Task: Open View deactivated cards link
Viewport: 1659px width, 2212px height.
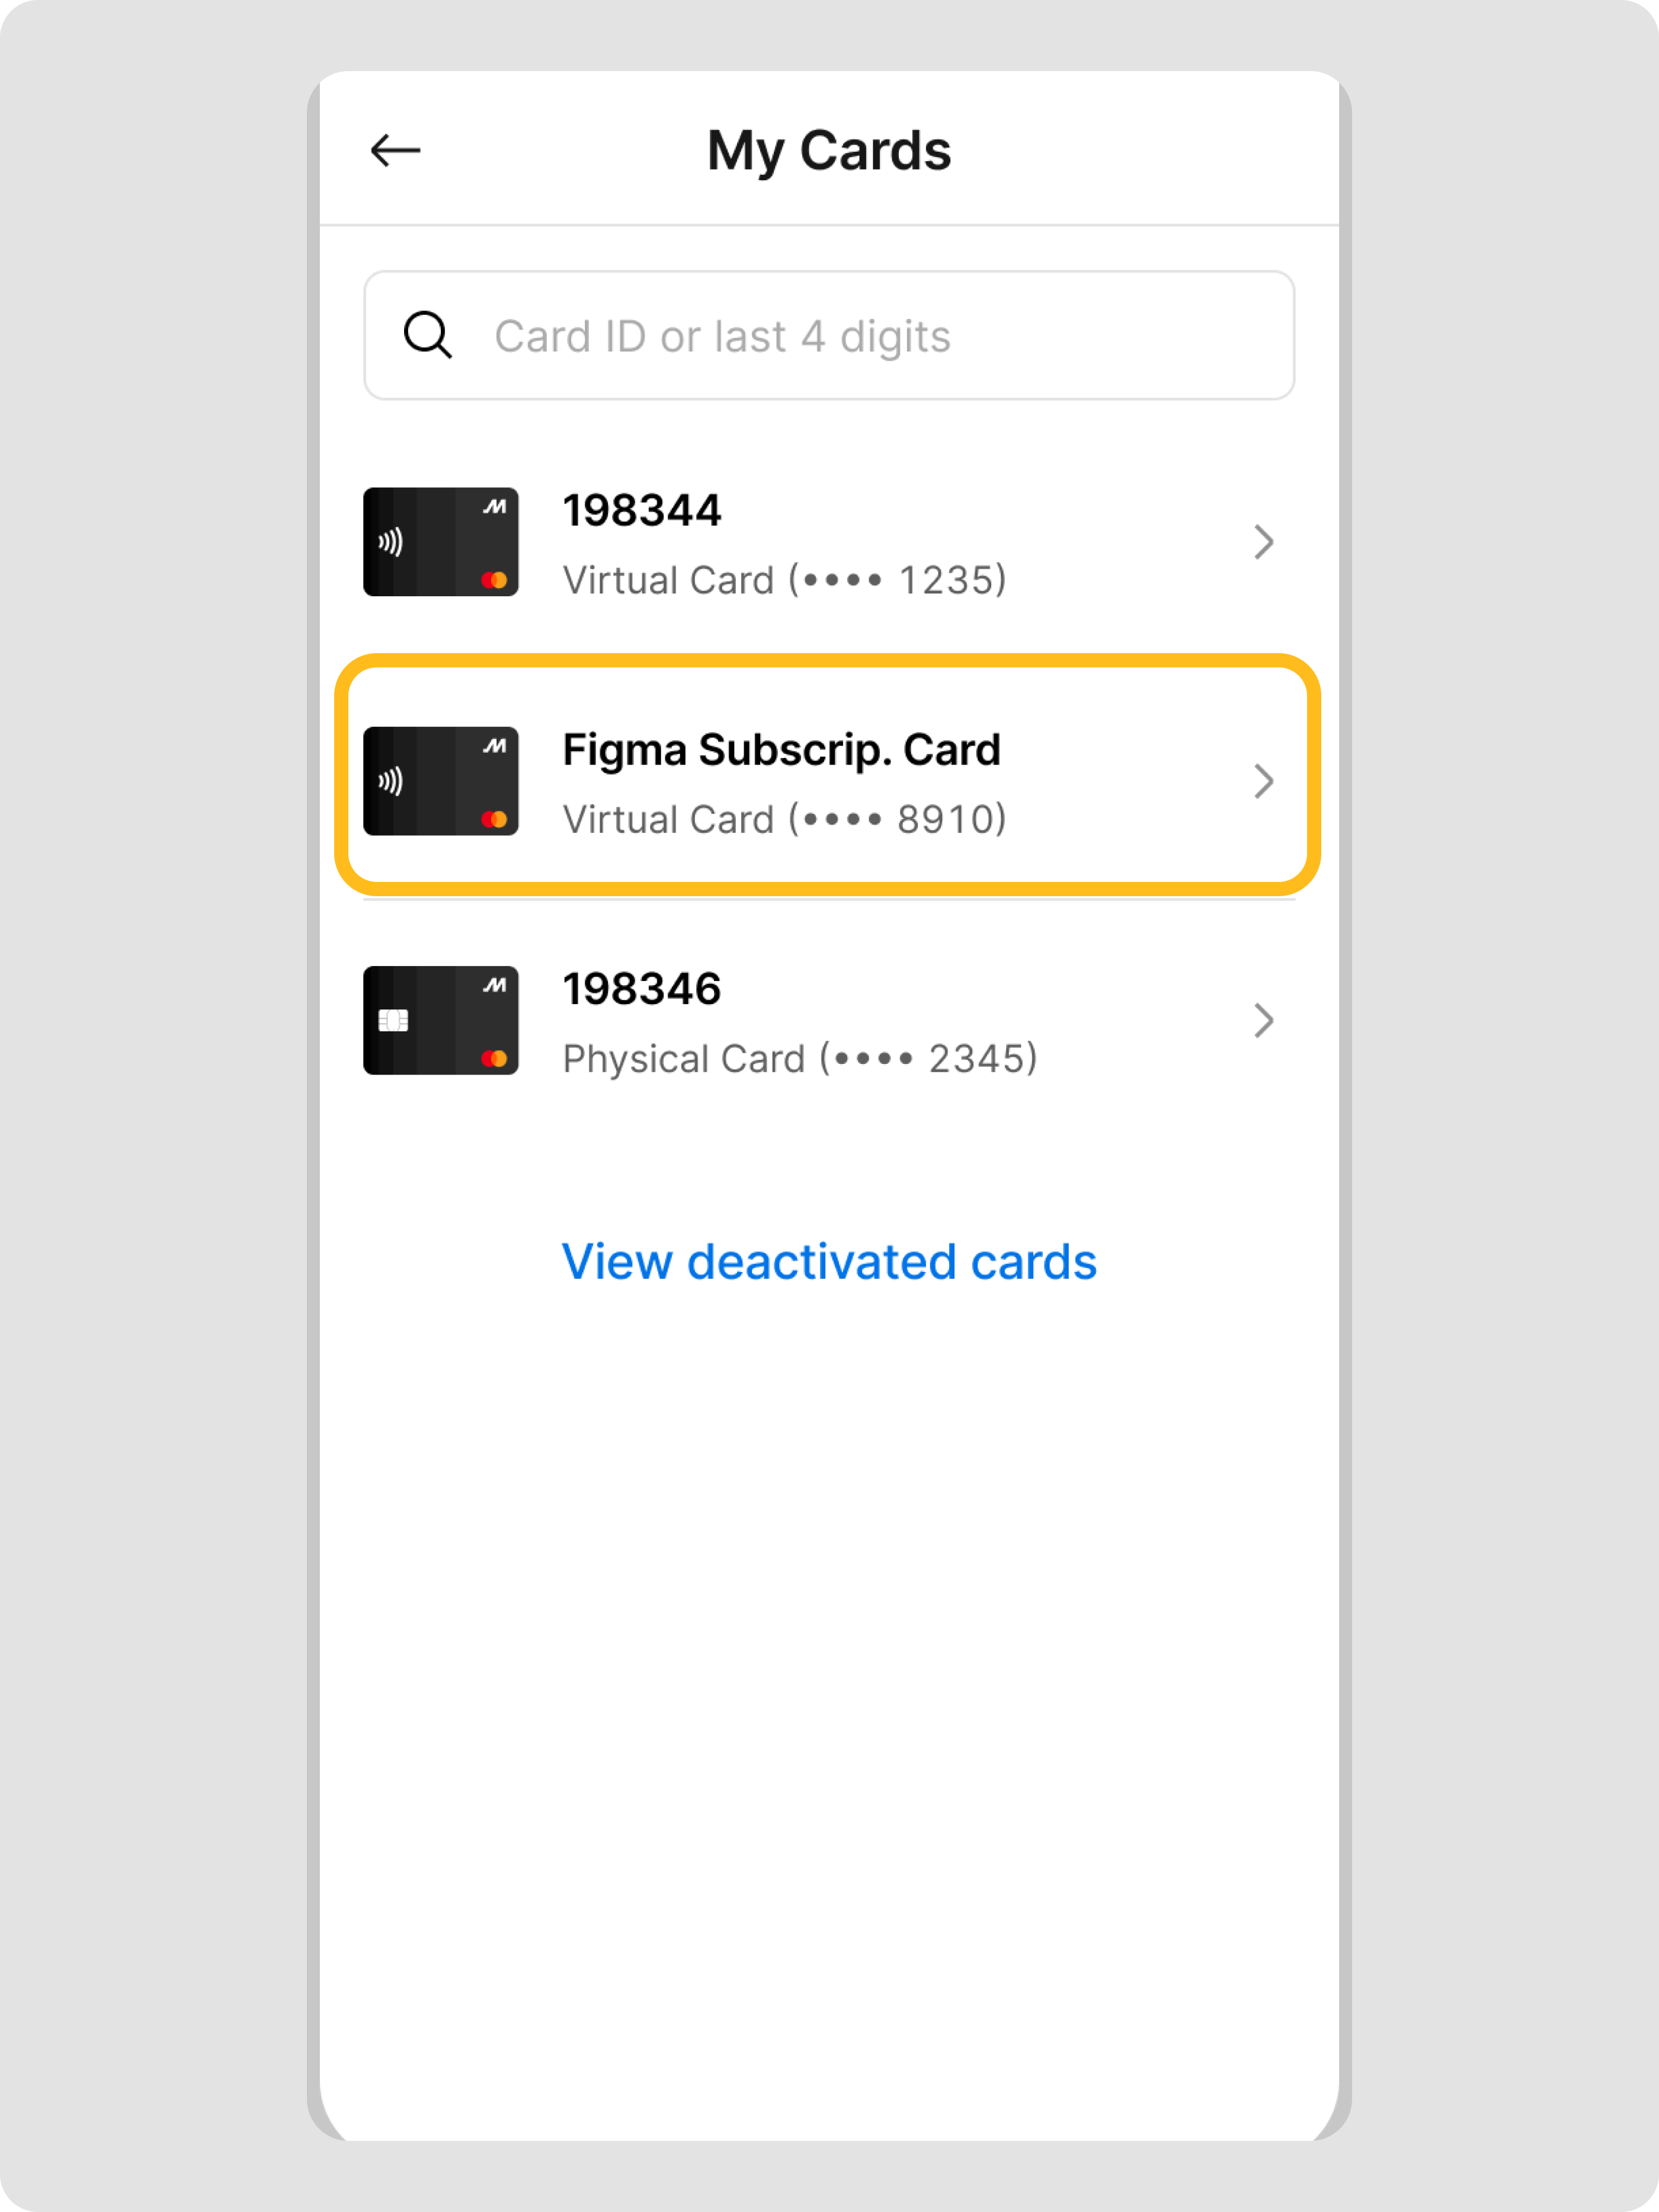Action: click(828, 1262)
